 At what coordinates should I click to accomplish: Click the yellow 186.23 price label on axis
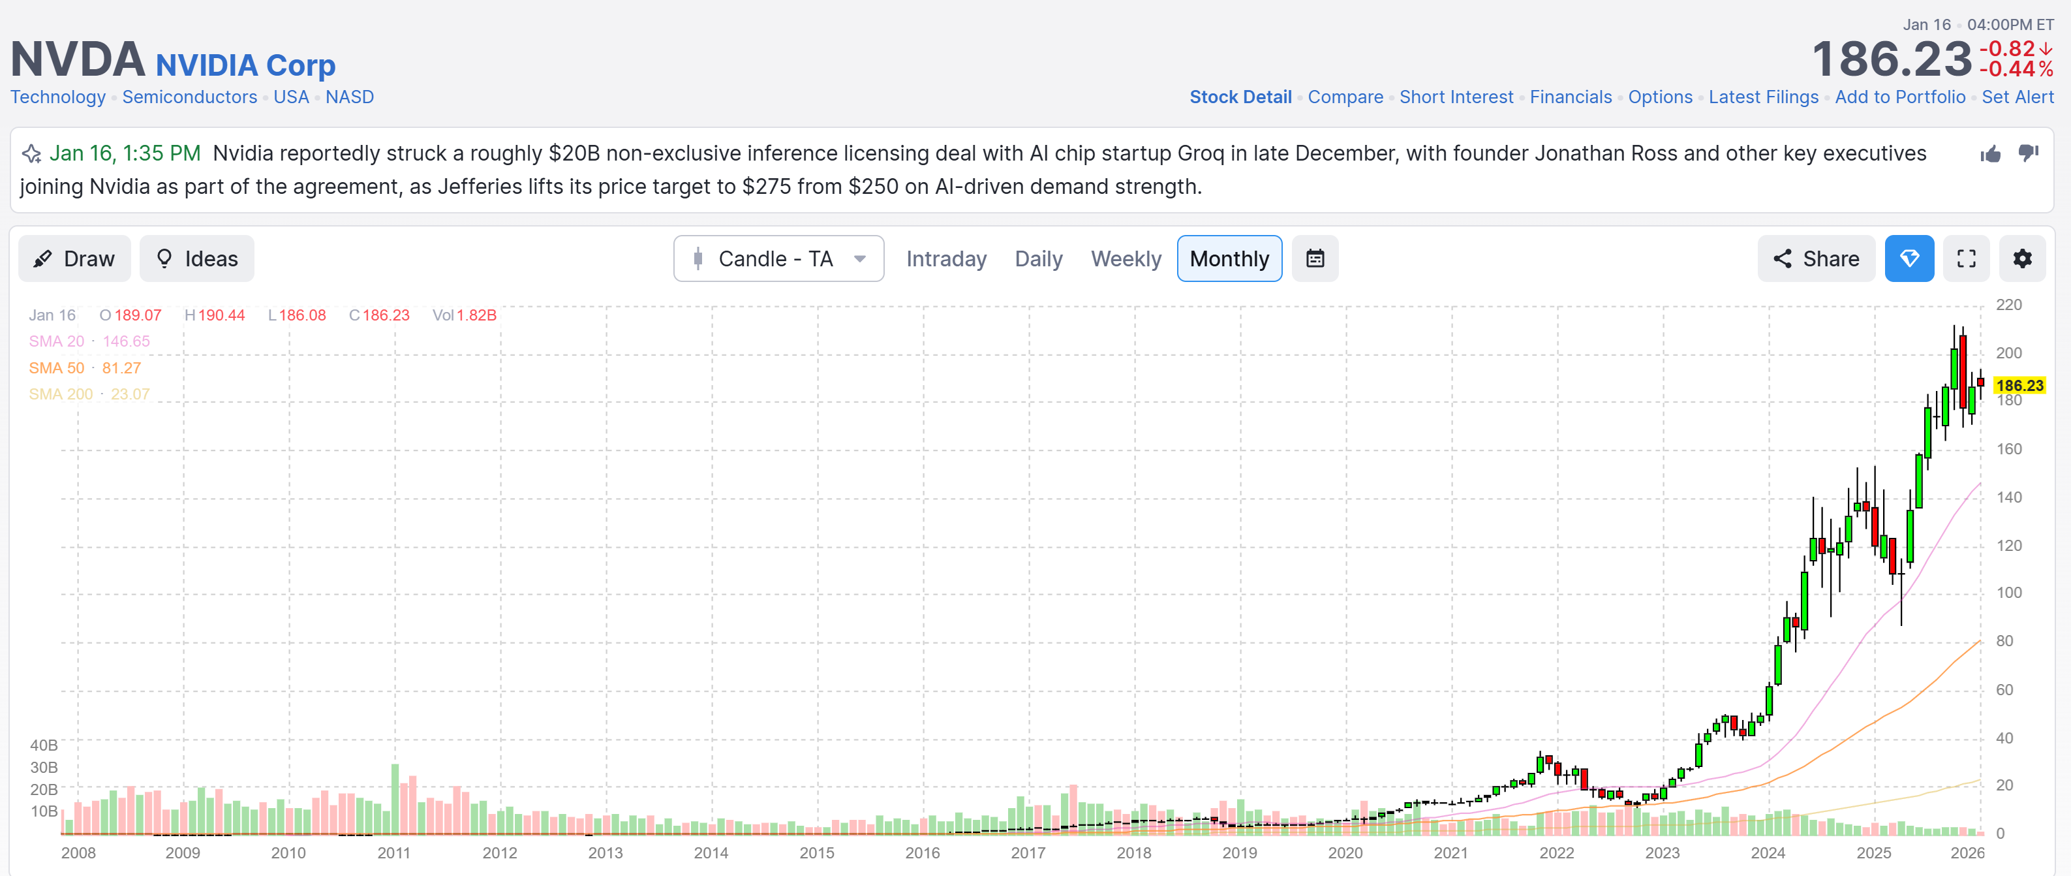pos(2019,385)
